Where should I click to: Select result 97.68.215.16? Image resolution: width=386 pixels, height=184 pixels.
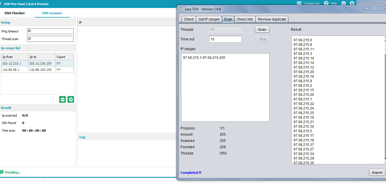tap(304, 77)
